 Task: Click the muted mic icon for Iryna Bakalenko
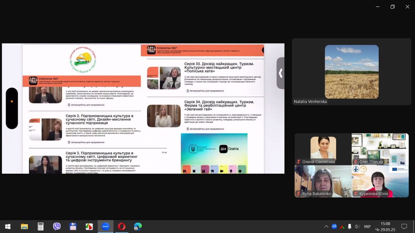click(298, 194)
